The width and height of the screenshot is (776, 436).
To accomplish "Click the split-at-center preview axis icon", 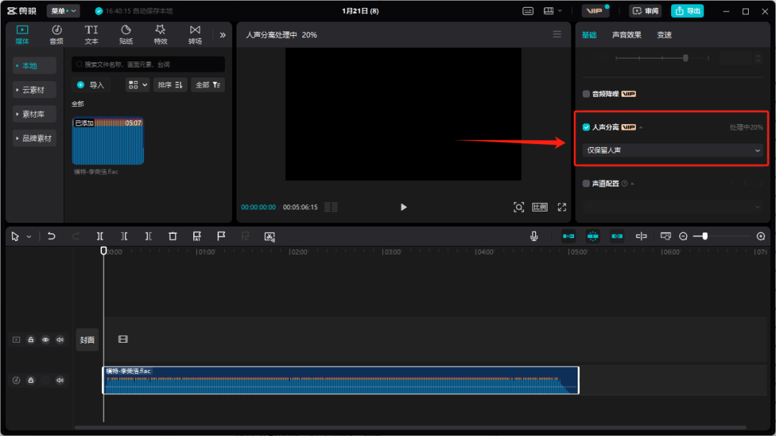I will 642,237.
